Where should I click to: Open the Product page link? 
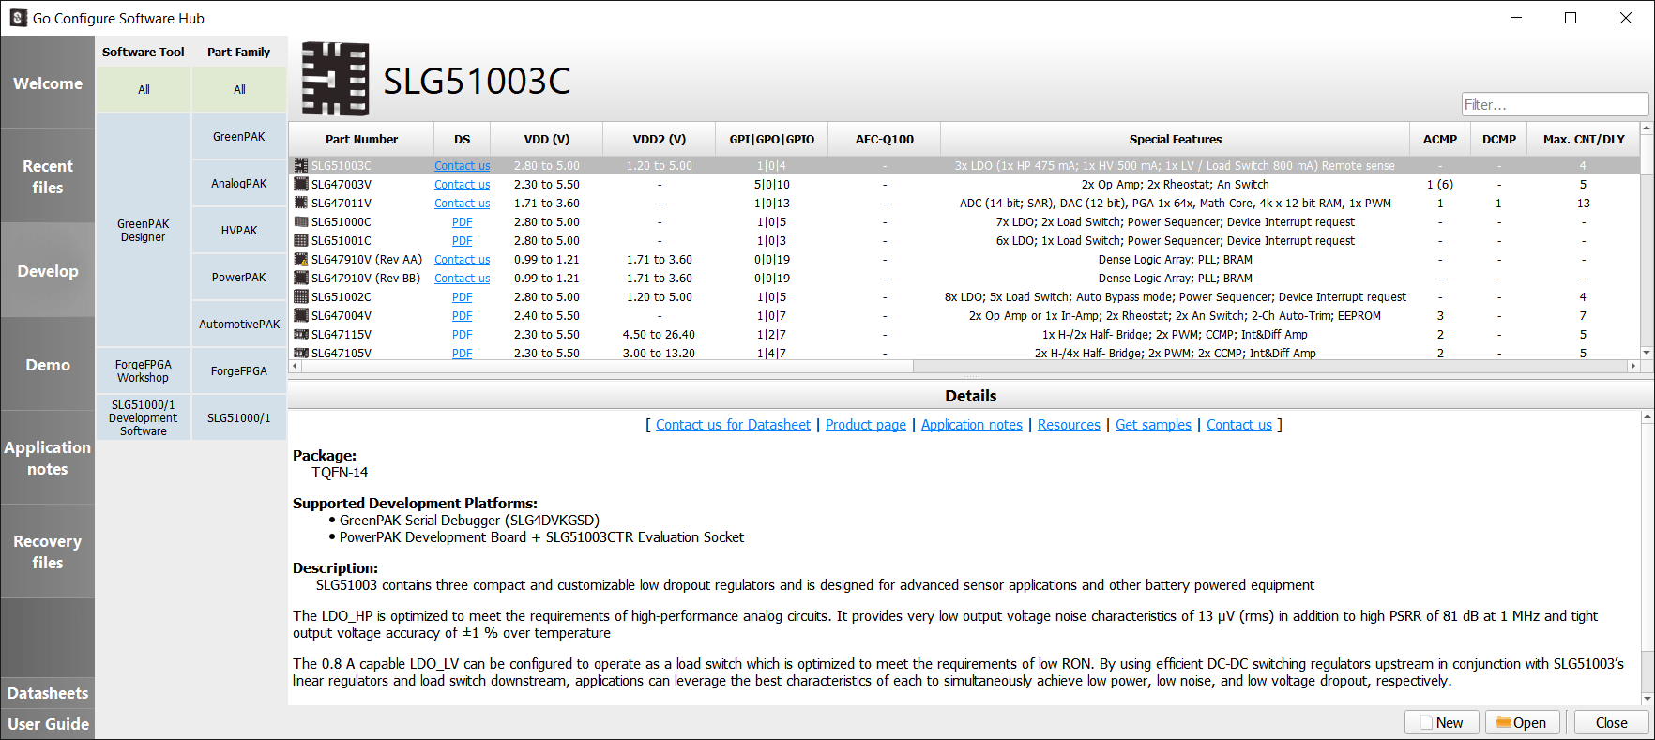[865, 425]
